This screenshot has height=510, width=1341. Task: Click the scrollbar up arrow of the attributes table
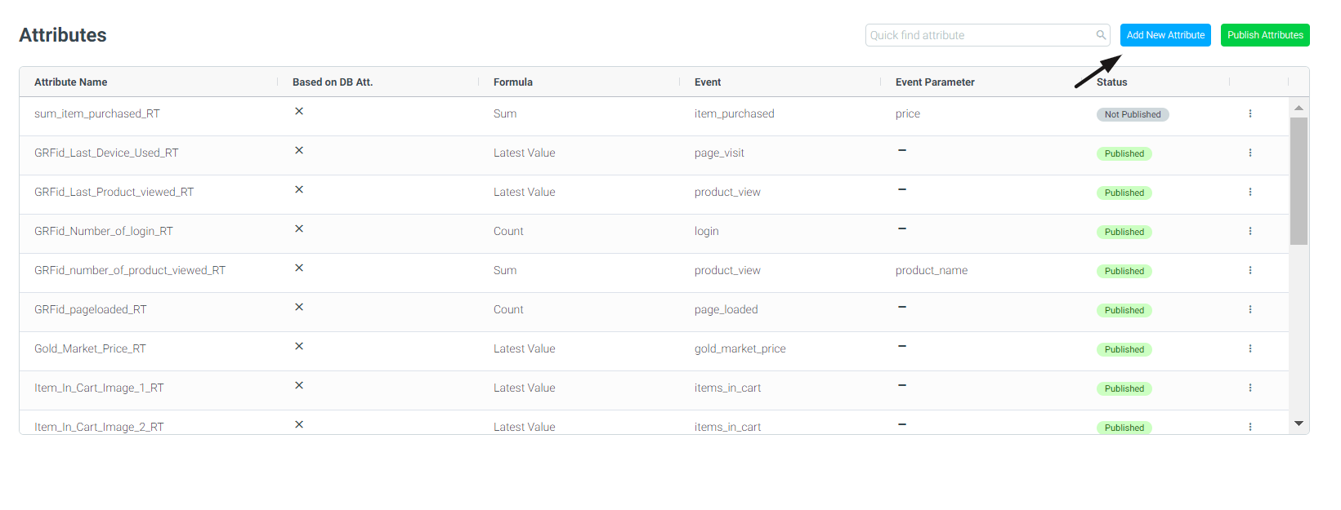[1299, 108]
